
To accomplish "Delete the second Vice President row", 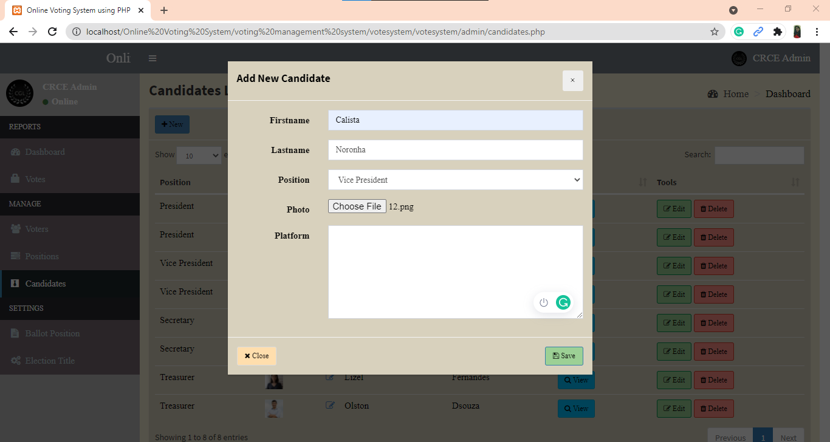I will tap(714, 294).
